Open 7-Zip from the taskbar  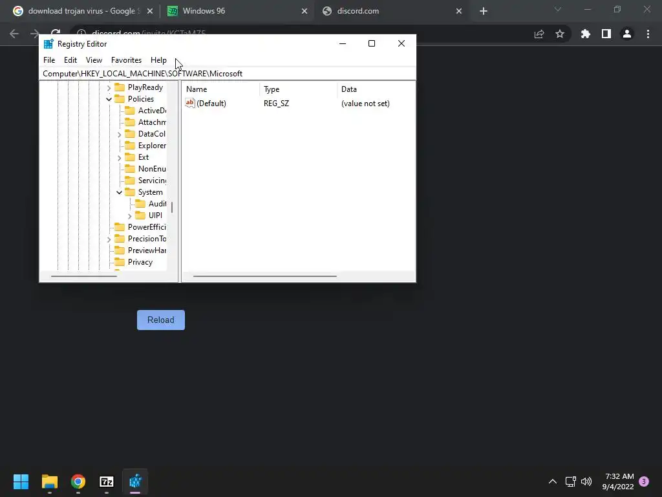107,481
